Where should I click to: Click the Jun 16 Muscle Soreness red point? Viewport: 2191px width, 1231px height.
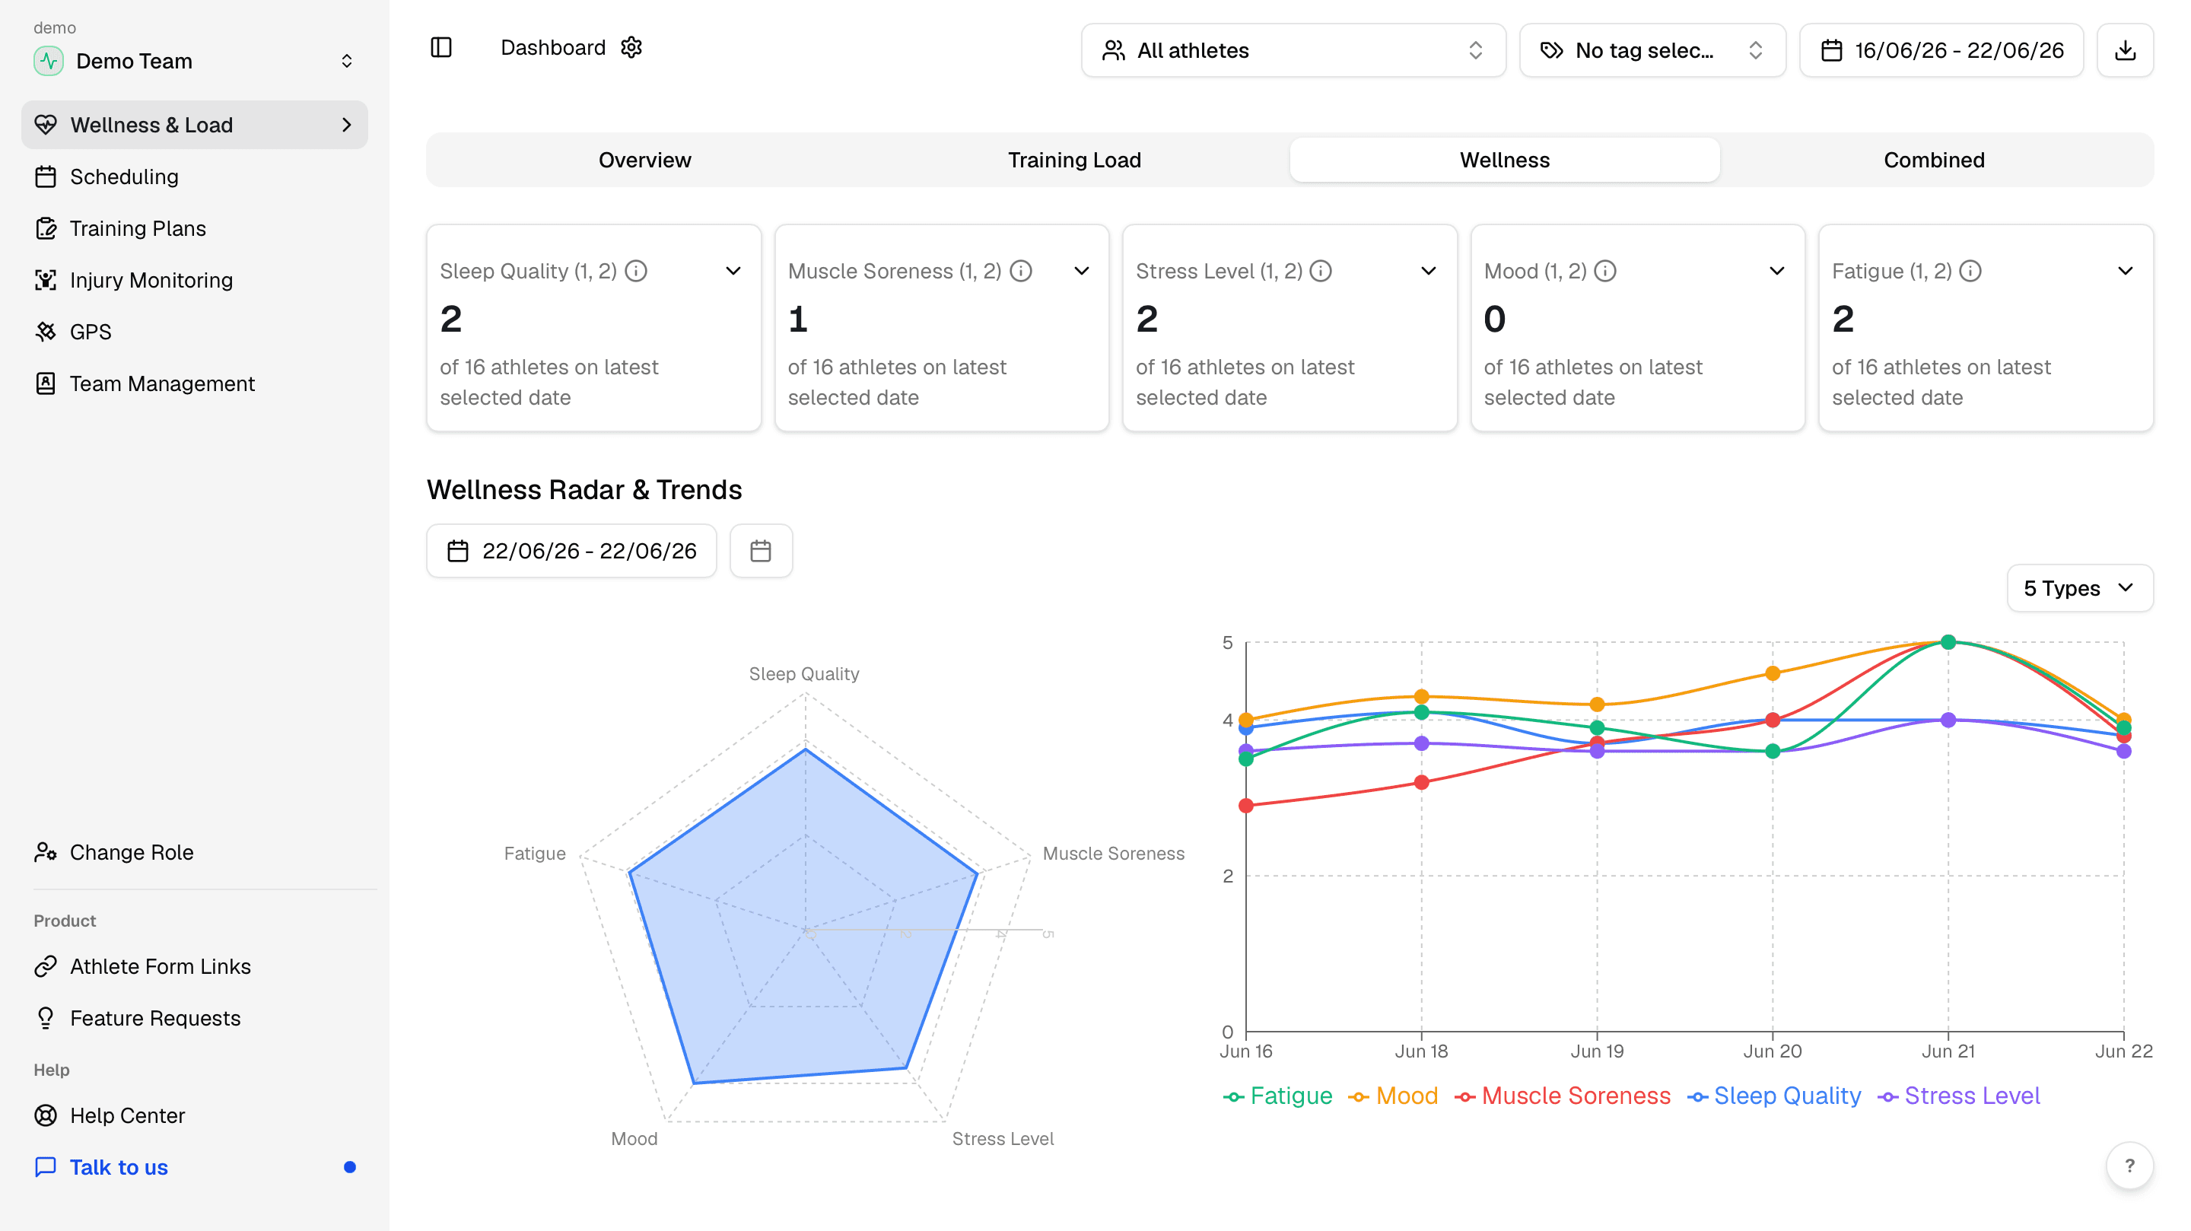(x=1246, y=806)
